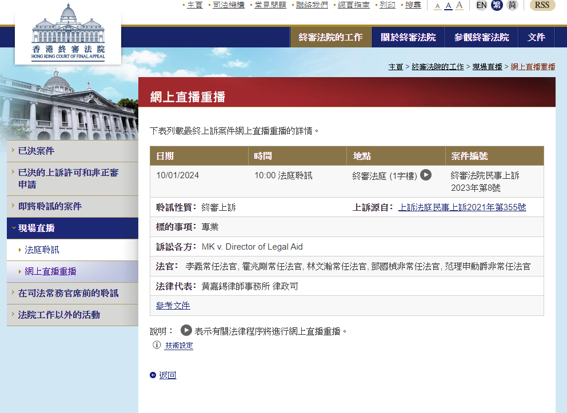
Task: Choose the smallest font size A
Action: 437,6
